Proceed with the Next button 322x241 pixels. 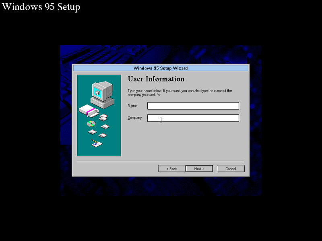coord(199,169)
